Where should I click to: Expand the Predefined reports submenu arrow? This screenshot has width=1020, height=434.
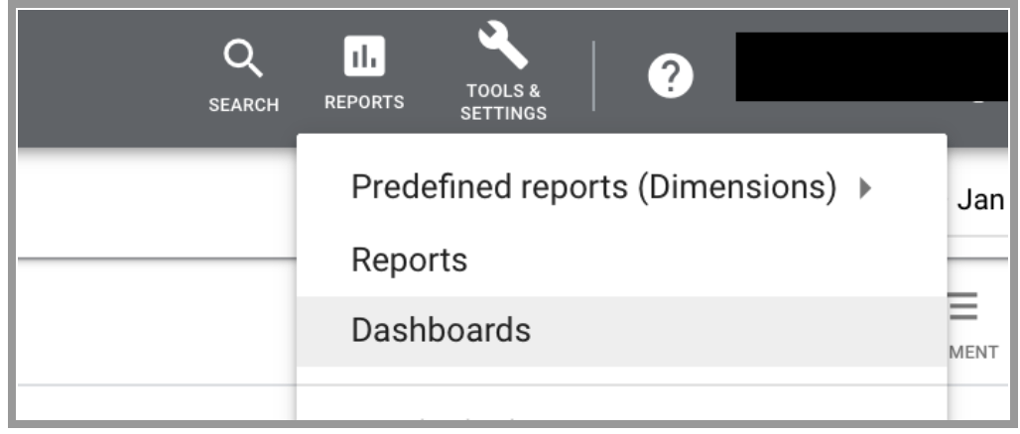pos(865,188)
